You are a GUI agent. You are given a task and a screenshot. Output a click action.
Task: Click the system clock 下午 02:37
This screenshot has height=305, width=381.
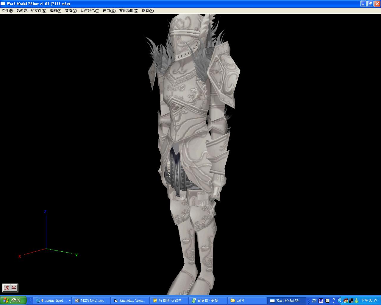[369, 301]
